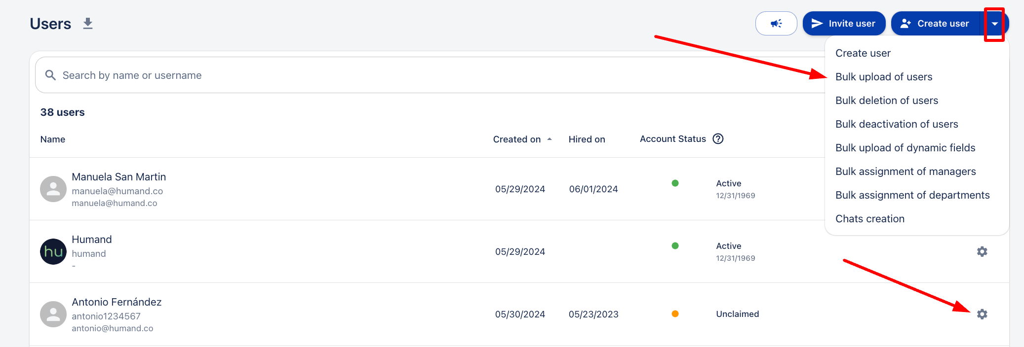The height and width of the screenshot is (347, 1024).
Task: Select Bulk deactivation of users
Action: pyautogui.click(x=896, y=124)
